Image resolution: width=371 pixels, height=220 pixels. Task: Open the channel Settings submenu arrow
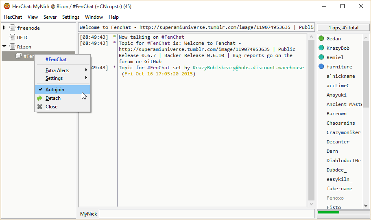(86, 78)
